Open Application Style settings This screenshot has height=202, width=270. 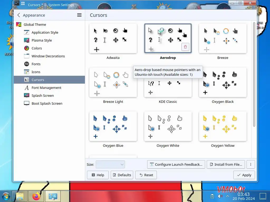(x=49, y=32)
